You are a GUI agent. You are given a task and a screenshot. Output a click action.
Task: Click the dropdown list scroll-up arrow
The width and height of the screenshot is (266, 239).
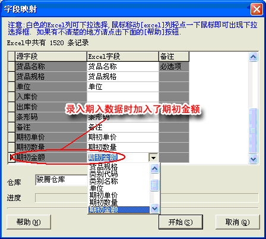(x=154, y=169)
